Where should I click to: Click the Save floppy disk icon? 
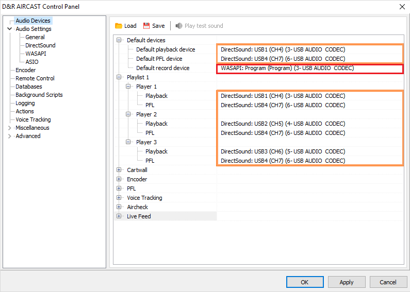[146, 26]
